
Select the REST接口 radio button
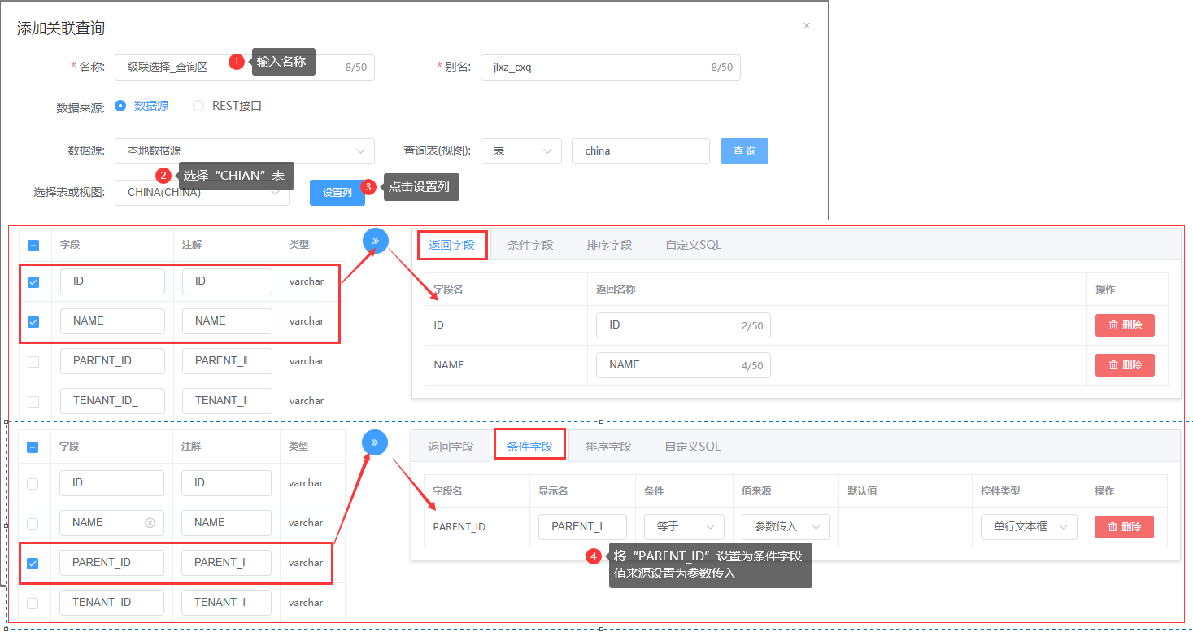point(198,106)
